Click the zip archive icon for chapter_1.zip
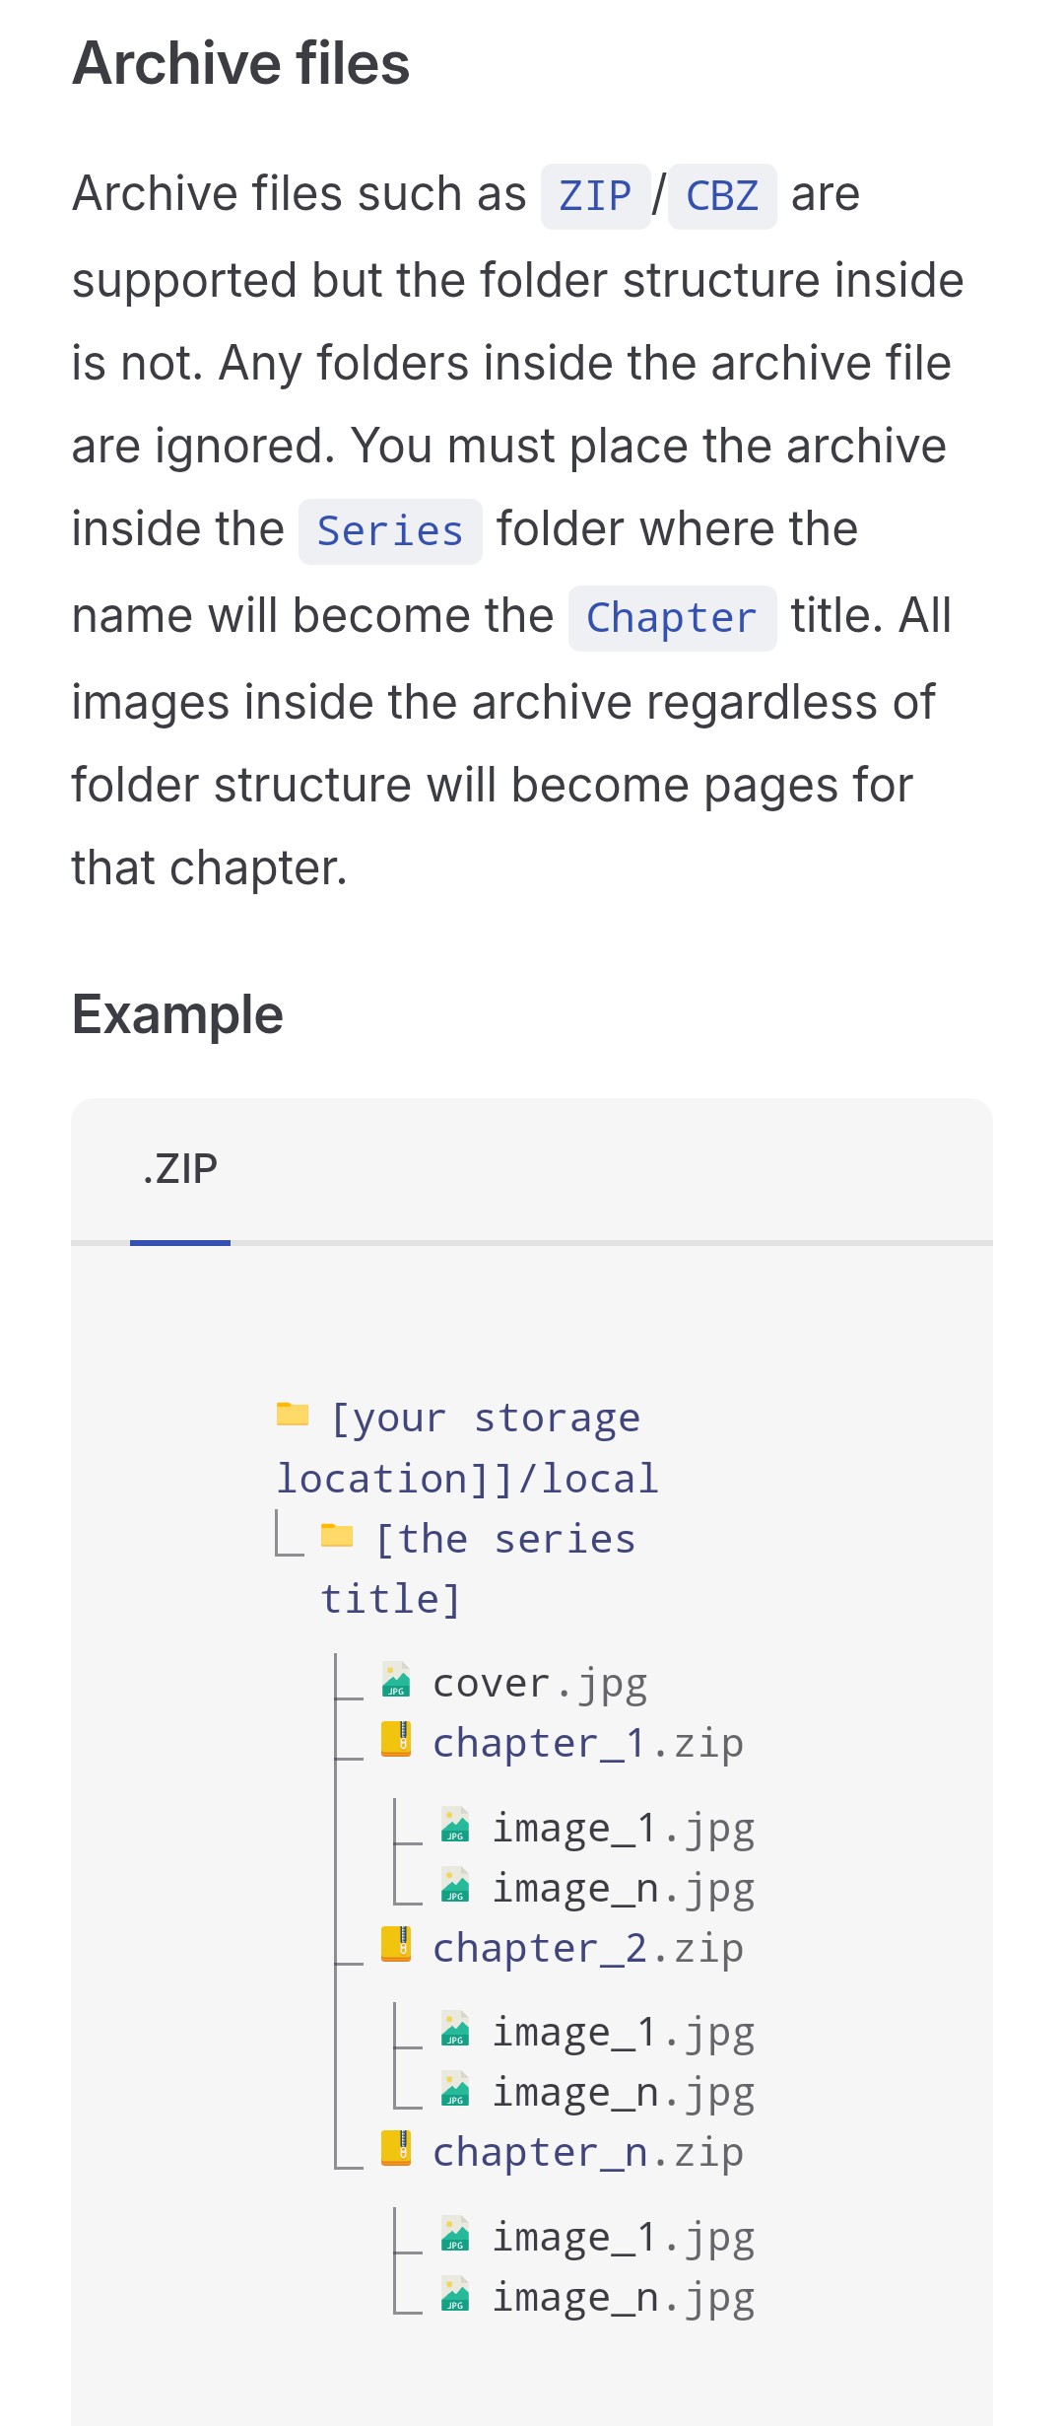 click(396, 1739)
